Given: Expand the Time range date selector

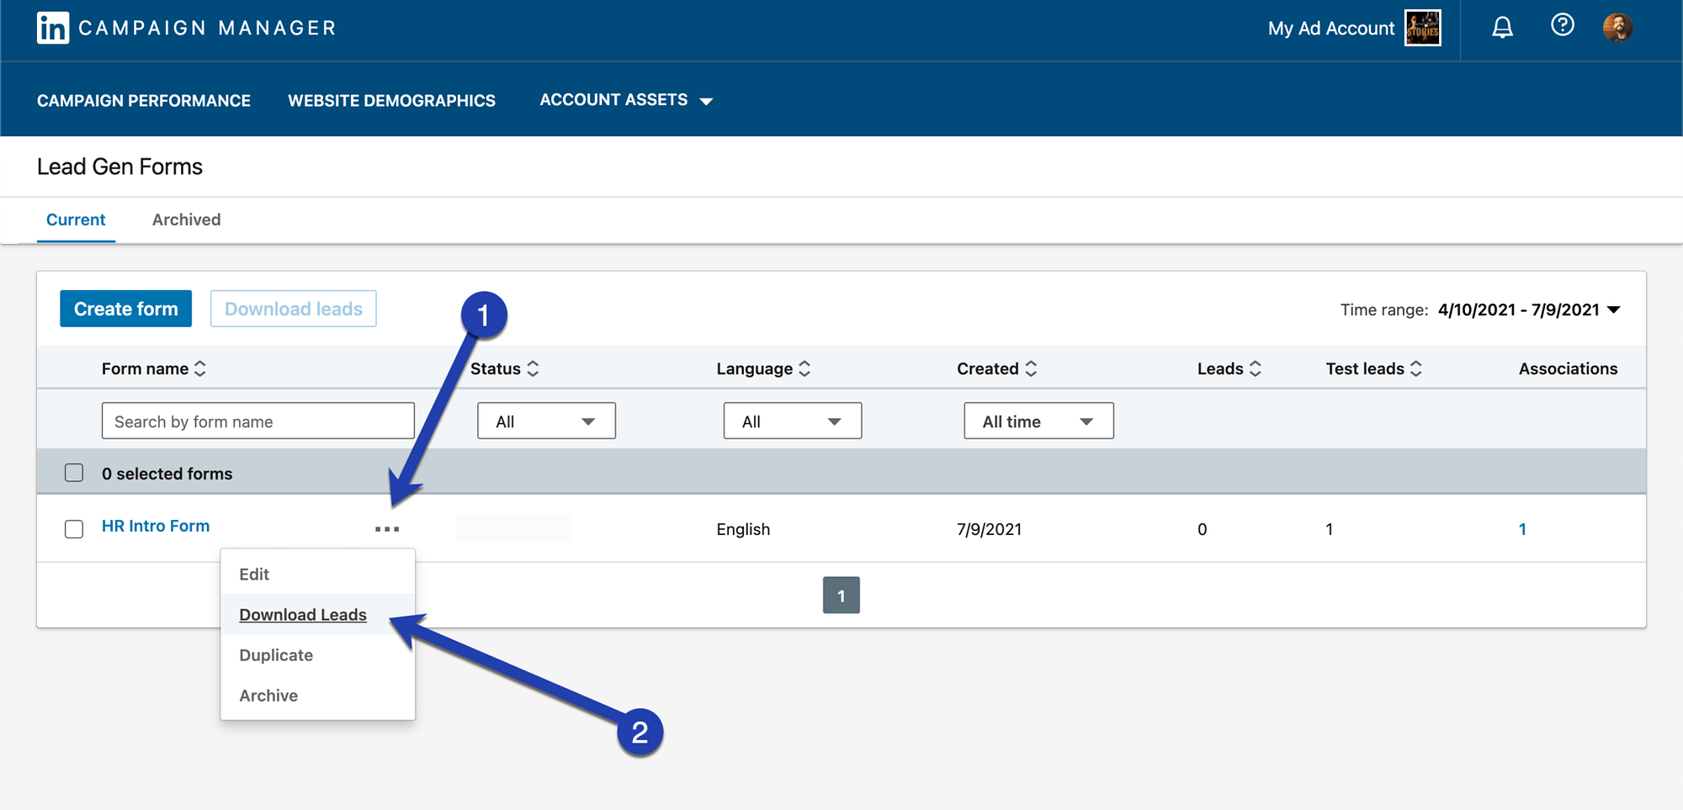Looking at the screenshot, I should click(x=1528, y=310).
